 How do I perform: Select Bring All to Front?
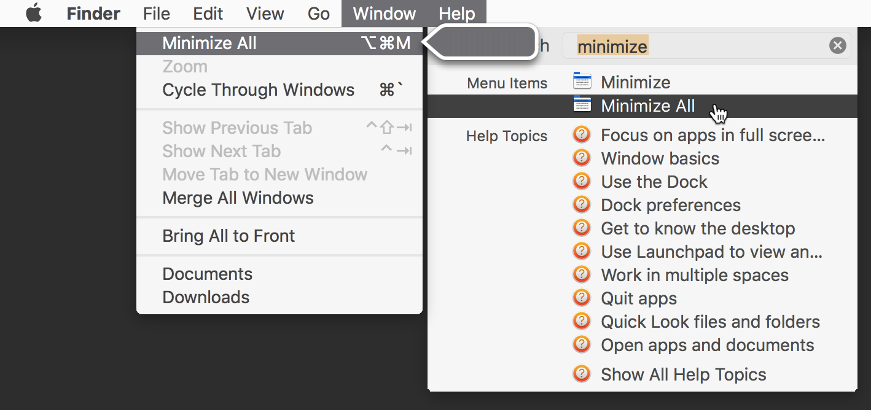coord(228,236)
